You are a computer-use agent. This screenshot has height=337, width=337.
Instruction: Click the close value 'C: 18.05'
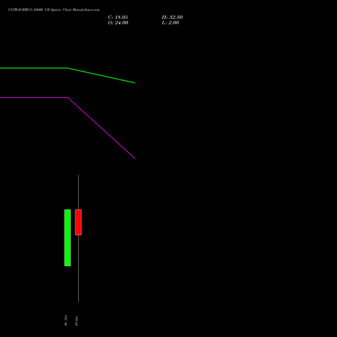(x=118, y=18)
